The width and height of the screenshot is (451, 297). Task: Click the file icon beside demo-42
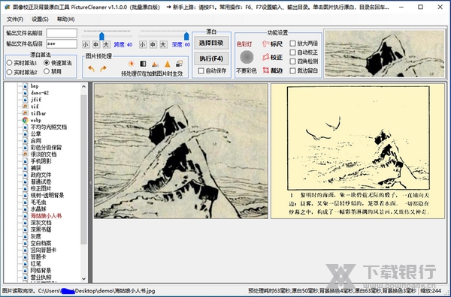26,93
